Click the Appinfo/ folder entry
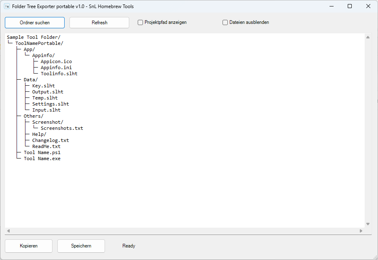The image size is (378, 260). click(x=43, y=55)
